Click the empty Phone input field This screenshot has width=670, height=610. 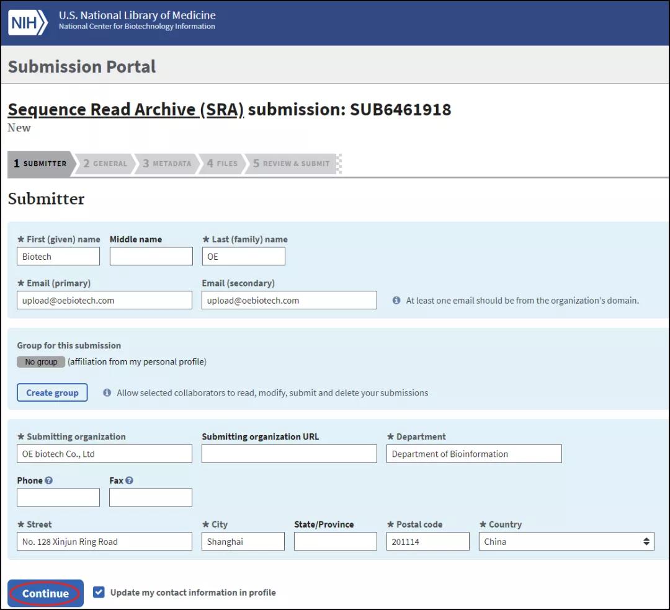click(58, 497)
